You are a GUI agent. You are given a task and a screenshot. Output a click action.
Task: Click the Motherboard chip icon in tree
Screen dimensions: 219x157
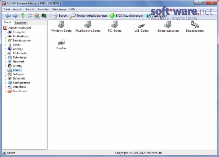pyautogui.click(x=10, y=36)
